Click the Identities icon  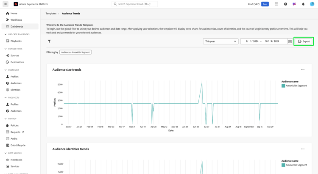(x=8, y=90)
